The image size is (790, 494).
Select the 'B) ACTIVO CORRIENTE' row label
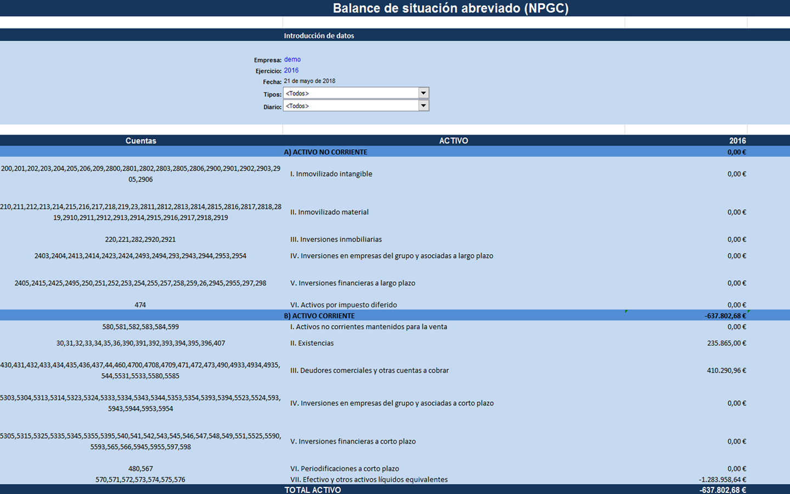click(319, 316)
